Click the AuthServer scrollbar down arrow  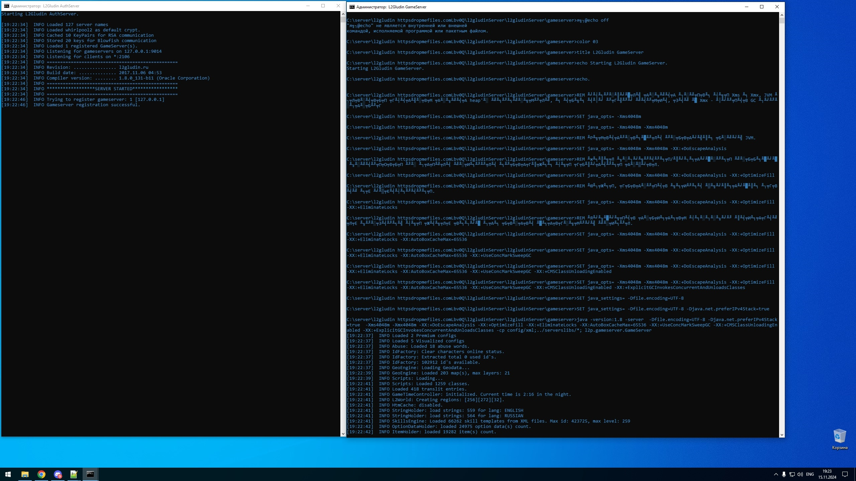coord(343,434)
